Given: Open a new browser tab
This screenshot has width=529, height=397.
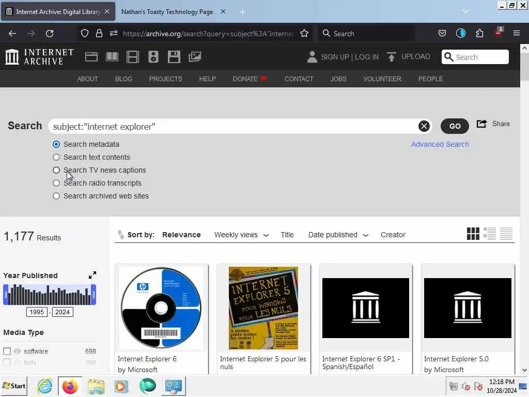Looking at the screenshot, I should (x=242, y=12).
